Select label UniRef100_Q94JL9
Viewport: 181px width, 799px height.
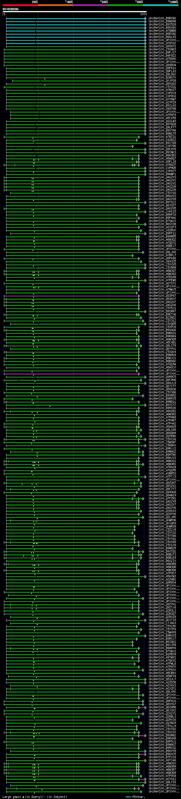(x=162, y=383)
